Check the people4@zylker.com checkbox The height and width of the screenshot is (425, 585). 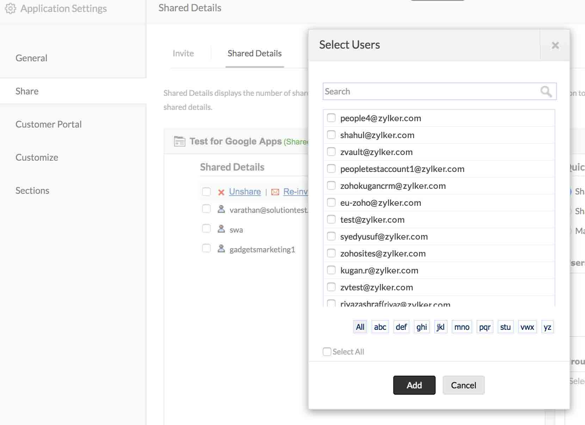(331, 118)
